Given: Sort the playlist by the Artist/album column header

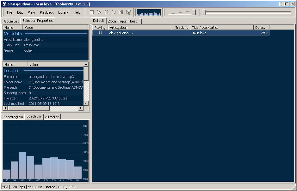Looking at the screenshot, I should (139, 28).
